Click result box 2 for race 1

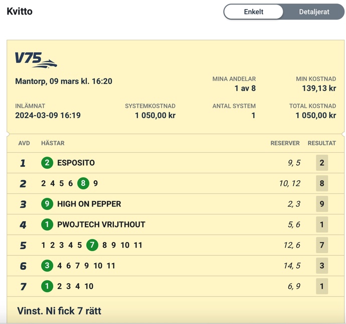pyautogui.click(x=322, y=163)
